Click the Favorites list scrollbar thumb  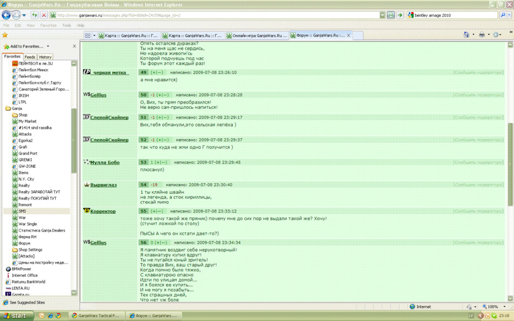74,140
